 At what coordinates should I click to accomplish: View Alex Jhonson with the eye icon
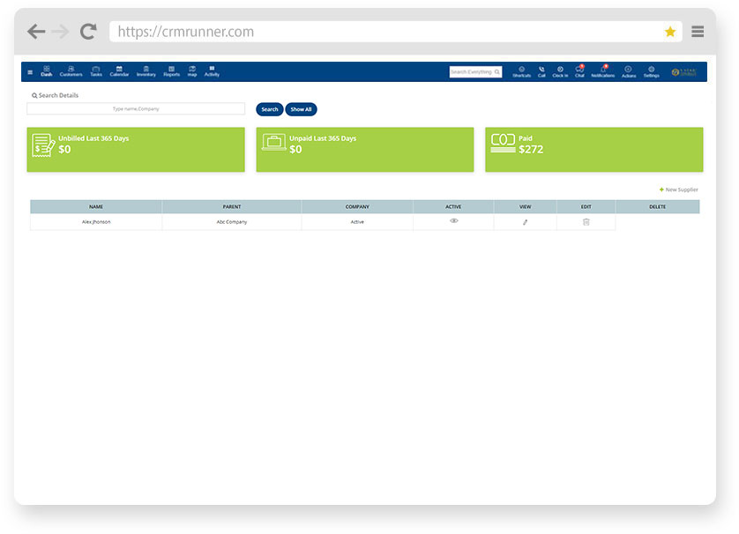click(x=454, y=221)
